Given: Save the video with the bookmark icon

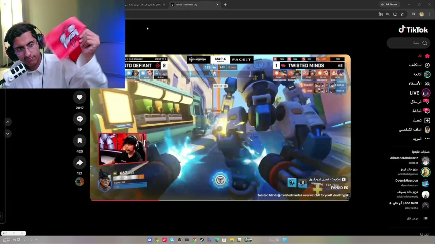Looking at the screenshot, I should [x=80, y=141].
